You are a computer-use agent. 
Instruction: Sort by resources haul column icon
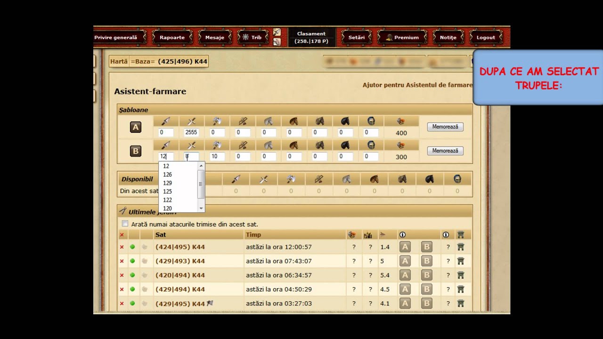click(351, 234)
